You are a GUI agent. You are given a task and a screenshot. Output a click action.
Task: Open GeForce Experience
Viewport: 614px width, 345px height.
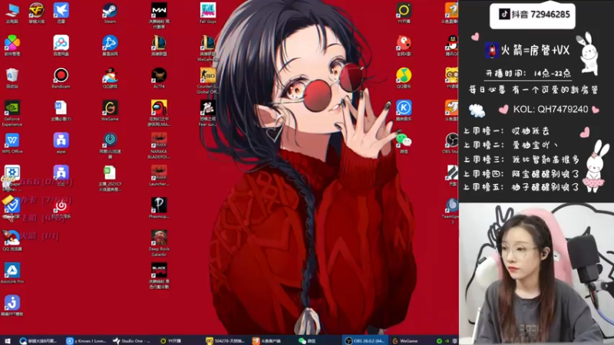coord(12,113)
